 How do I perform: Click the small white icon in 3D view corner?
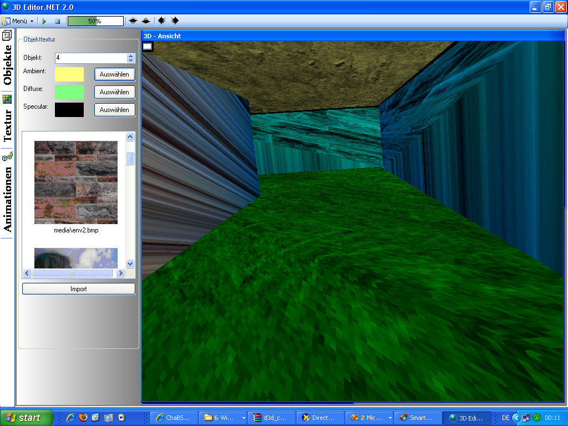click(x=148, y=46)
